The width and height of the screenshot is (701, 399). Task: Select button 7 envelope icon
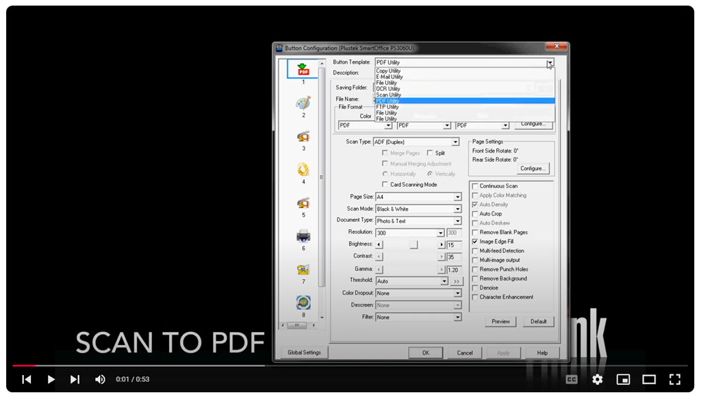coord(303,270)
